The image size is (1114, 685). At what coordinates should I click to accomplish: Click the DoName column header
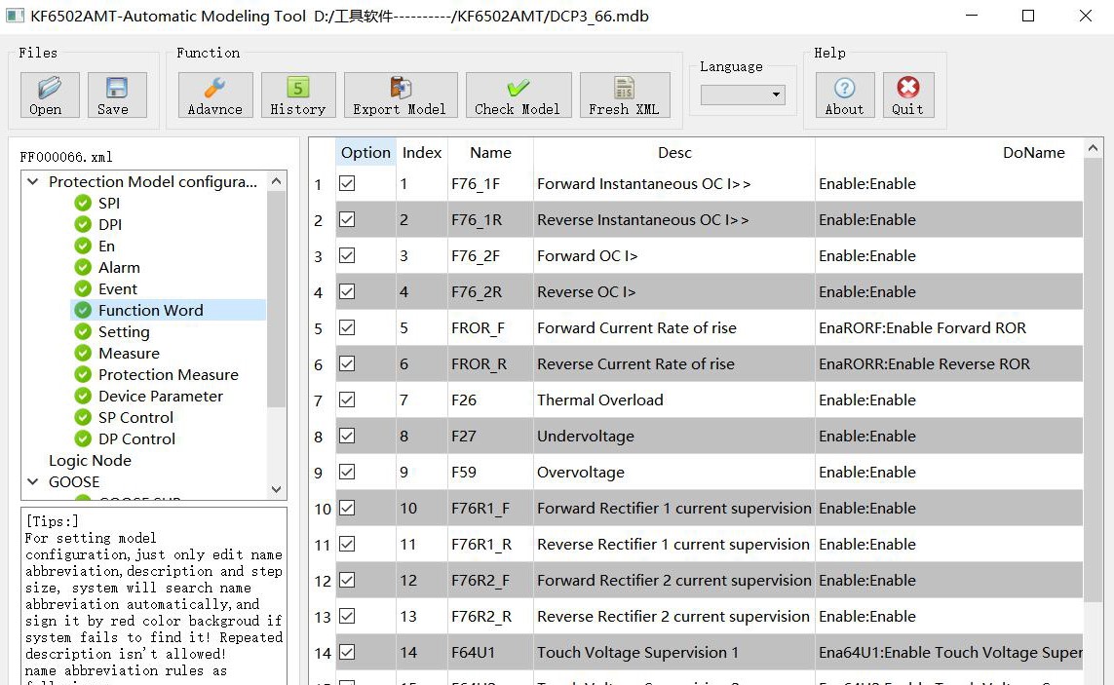click(x=1034, y=152)
